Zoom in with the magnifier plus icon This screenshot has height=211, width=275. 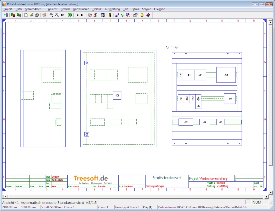point(51,15)
